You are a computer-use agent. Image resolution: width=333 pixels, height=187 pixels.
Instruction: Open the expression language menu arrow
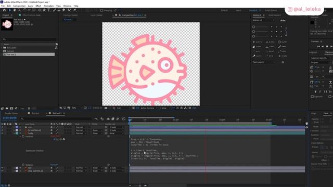point(63,140)
